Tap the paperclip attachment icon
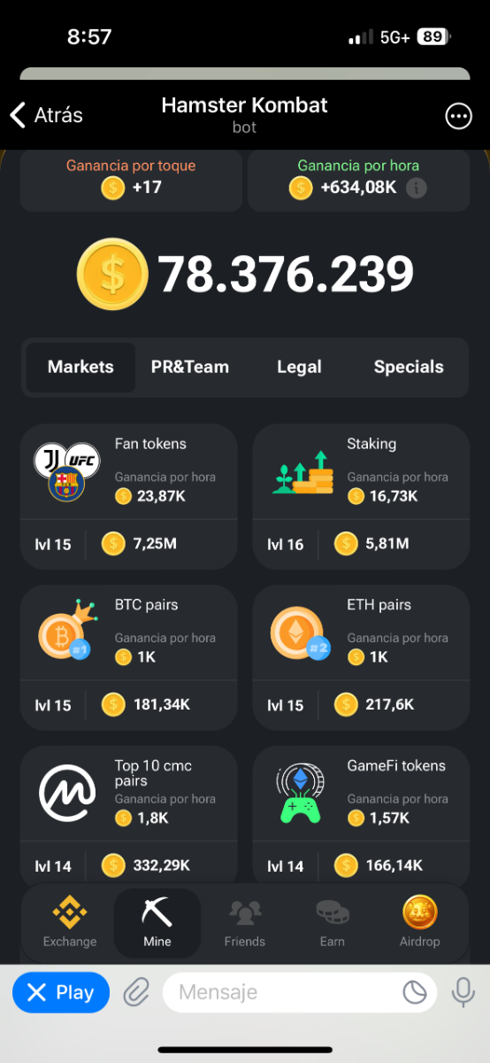Screen dimensions: 490x1063 (135, 992)
